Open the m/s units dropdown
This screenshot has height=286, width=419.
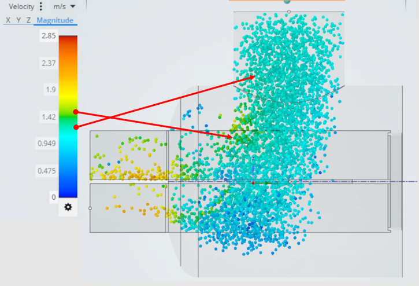[x=59, y=7]
